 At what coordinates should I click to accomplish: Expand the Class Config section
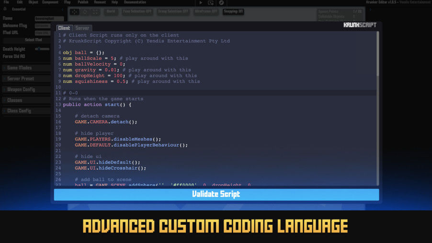[x=25, y=111]
